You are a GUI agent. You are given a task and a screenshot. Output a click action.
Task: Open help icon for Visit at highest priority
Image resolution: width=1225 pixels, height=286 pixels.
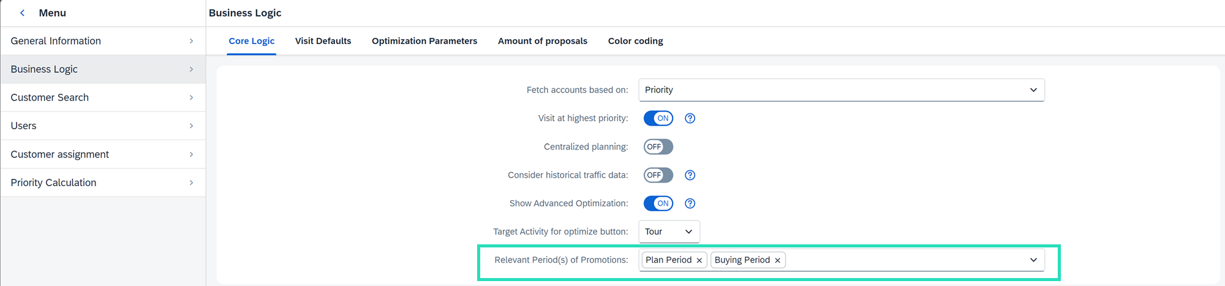(x=690, y=118)
